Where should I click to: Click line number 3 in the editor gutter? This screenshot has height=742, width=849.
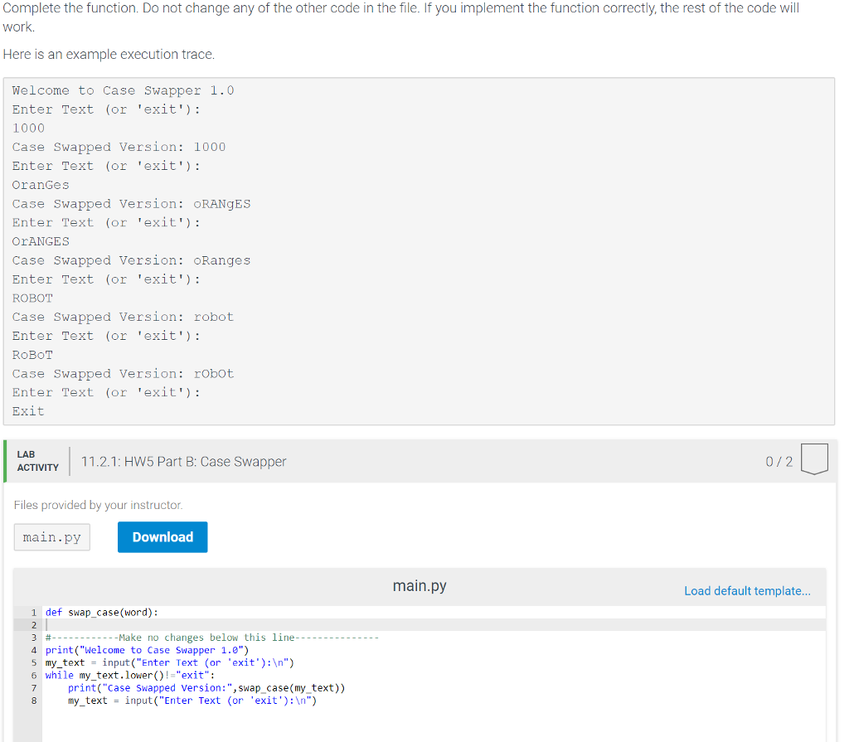point(33,637)
